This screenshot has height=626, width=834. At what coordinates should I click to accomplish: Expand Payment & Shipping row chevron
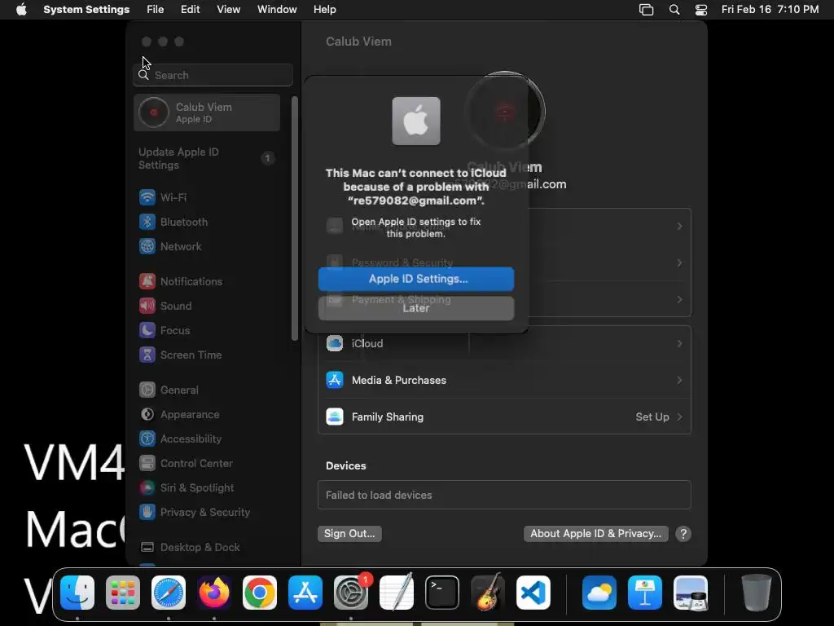[680, 300]
